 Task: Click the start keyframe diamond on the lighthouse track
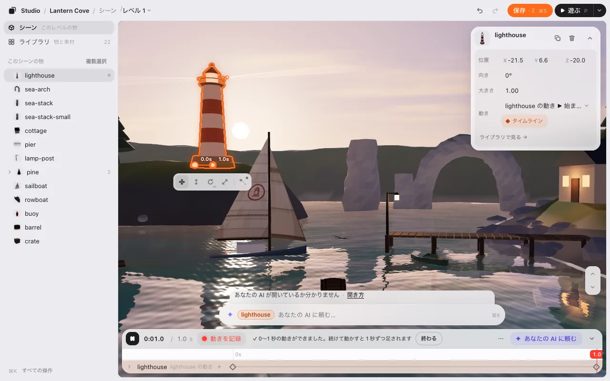233,367
